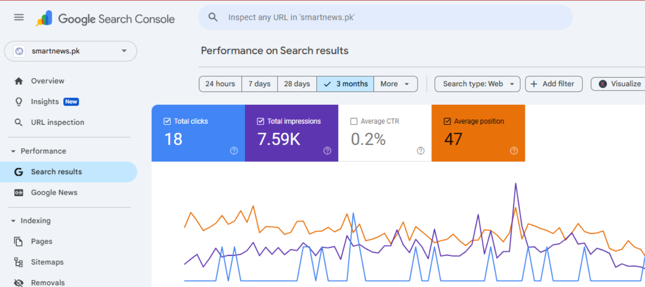The height and width of the screenshot is (287, 645).
Task: Open the hamburger main menu
Action: [19, 18]
